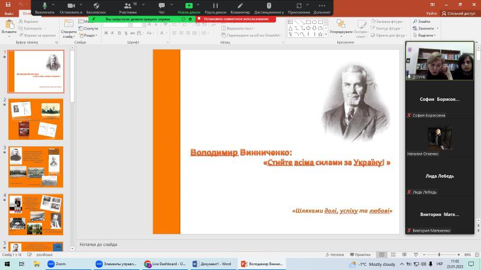The image size is (481, 270).
Task: Open volume control in system tray
Action: click(423, 264)
